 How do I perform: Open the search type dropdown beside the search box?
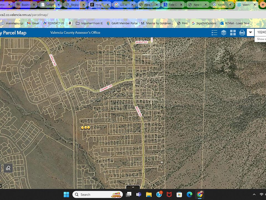coord(250,32)
